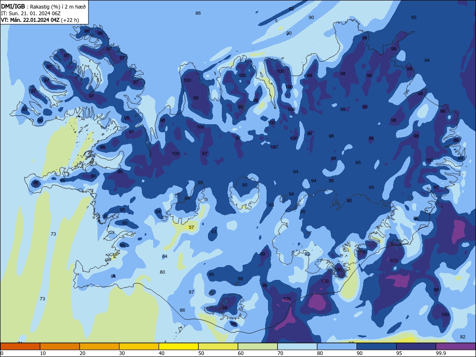The image size is (476, 357).
Task: Click the '82' humidity value on the map
Action: pyautogui.click(x=463, y=337)
